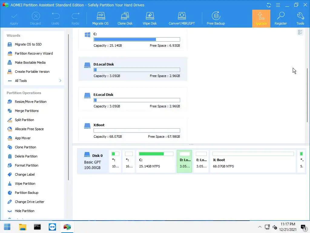This screenshot has height=233, width=310.
Task: Open Free Backup from the toolbar
Action: point(216,19)
